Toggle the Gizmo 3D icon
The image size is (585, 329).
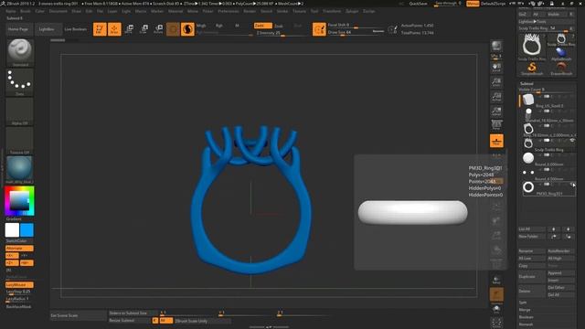(173, 29)
